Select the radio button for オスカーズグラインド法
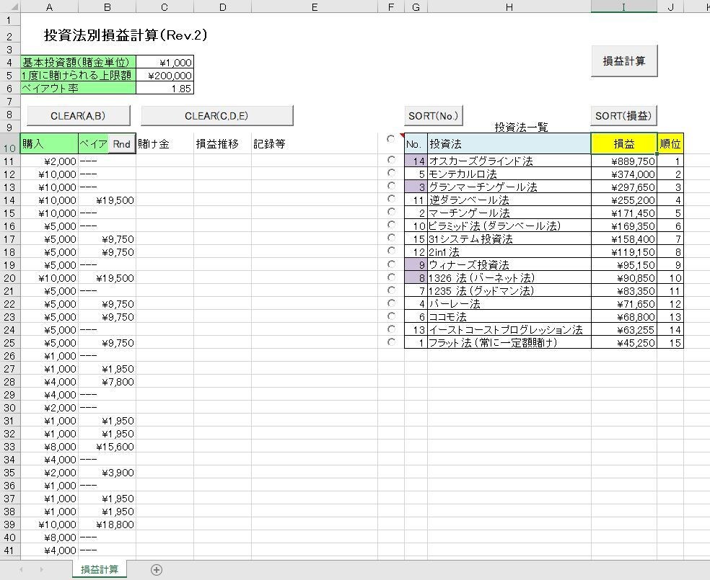 click(x=391, y=159)
